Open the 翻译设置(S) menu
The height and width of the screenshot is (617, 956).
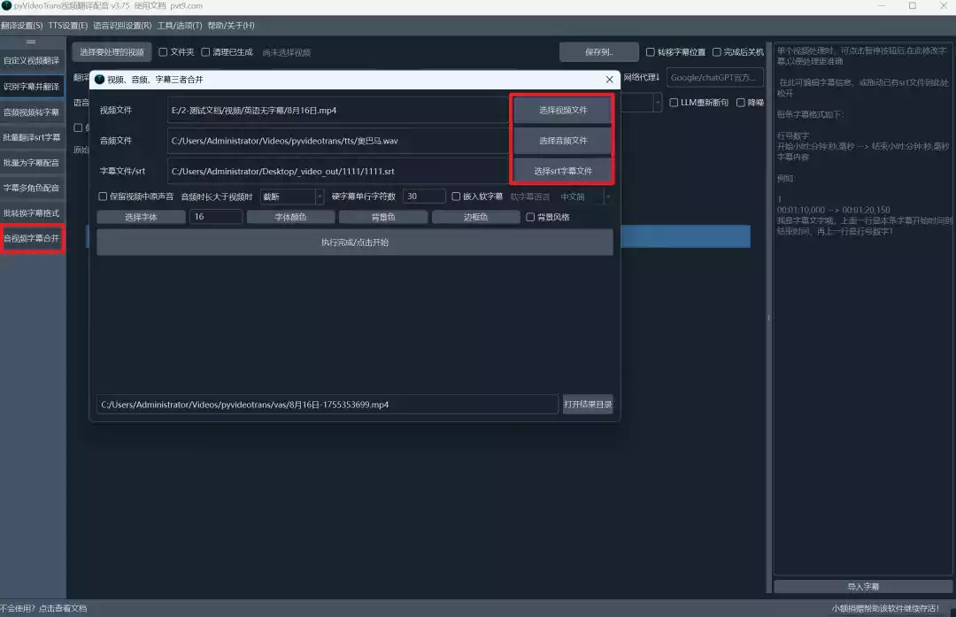[22, 26]
